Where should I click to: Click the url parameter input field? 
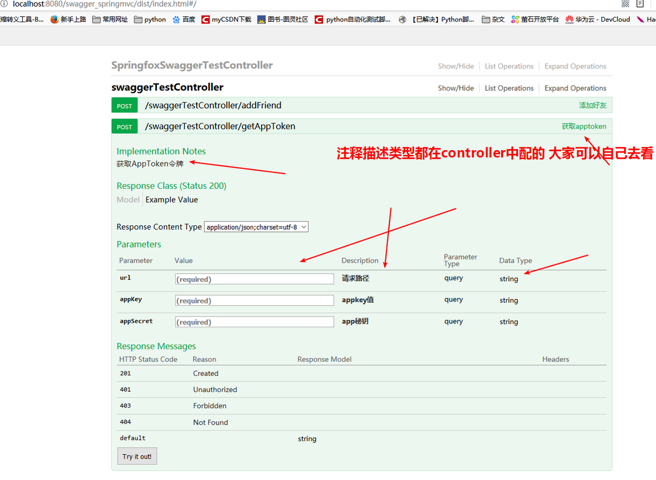tap(254, 279)
